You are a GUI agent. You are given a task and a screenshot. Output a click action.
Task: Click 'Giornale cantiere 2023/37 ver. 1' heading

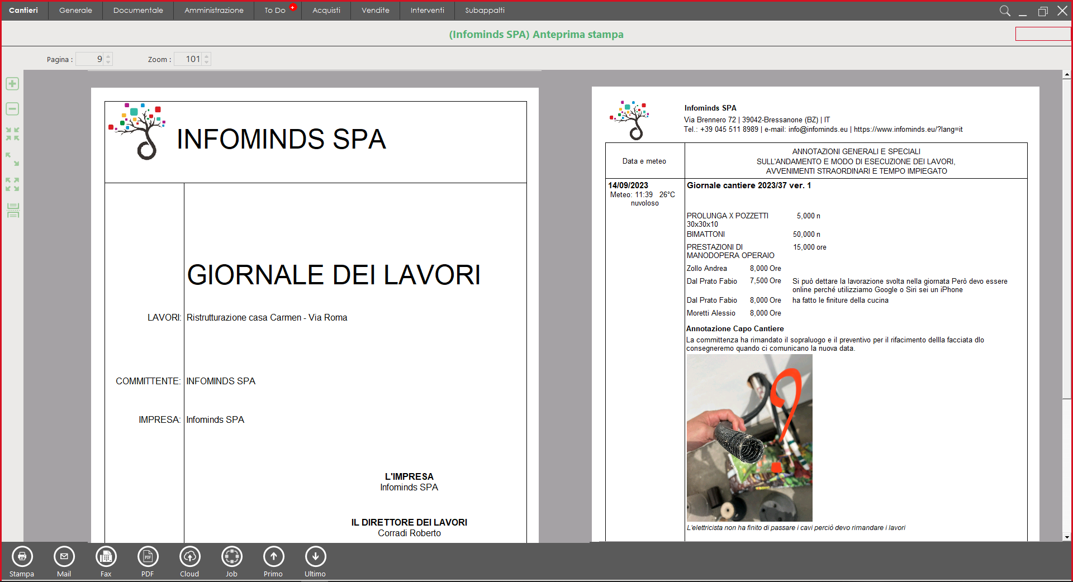tap(749, 185)
